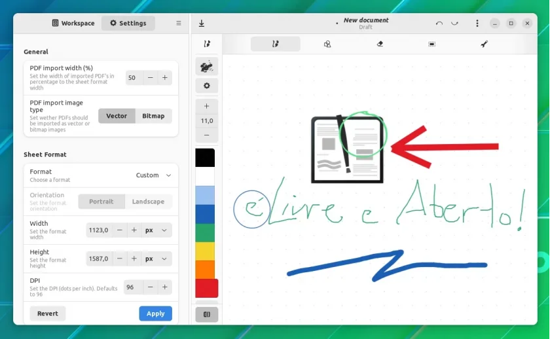Image resolution: width=550 pixels, height=339 pixels.
Task: Select the Selector tool icon
Action: [431, 44]
